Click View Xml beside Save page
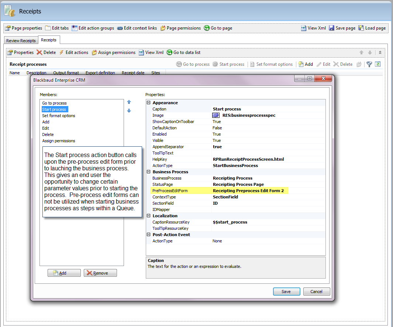The height and width of the screenshot is (327, 393). (x=313, y=28)
